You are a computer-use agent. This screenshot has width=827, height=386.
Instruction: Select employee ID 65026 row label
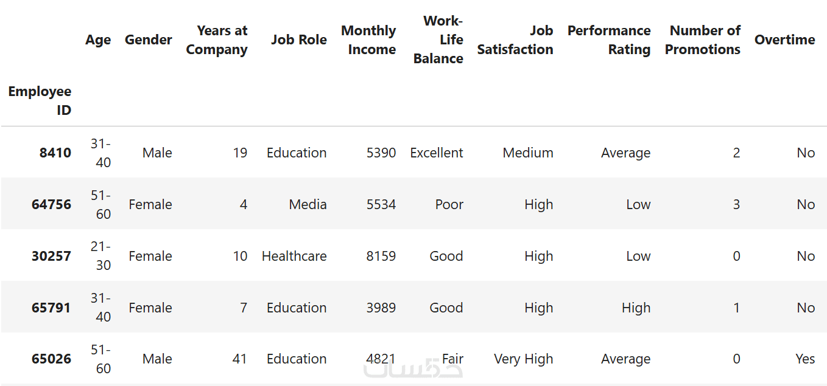point(51,359)
